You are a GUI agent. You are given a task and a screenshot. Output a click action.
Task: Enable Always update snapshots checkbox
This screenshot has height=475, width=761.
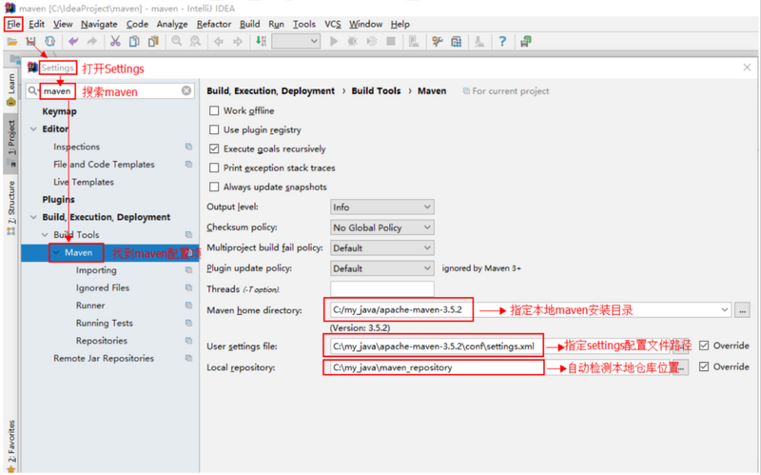[214, 187]
